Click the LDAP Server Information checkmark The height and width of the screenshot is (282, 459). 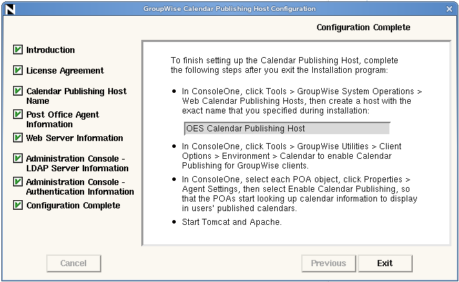(18, 159)
